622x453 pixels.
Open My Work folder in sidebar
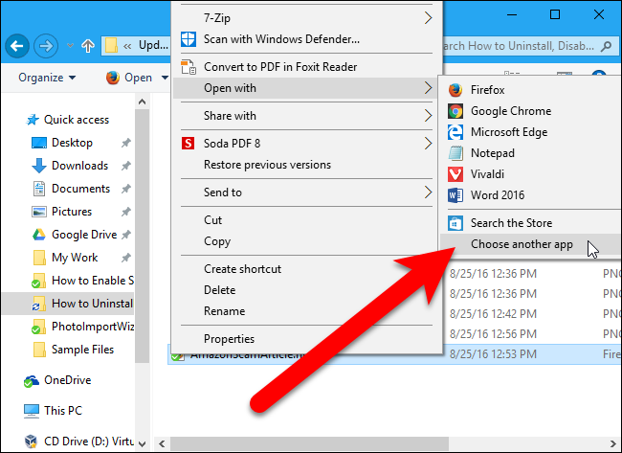coord(65,258)
